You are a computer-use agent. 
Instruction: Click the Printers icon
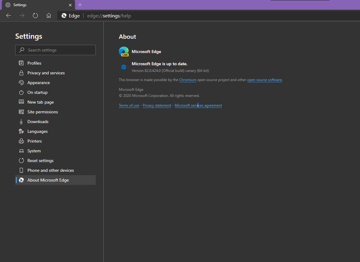coord(21,141)
